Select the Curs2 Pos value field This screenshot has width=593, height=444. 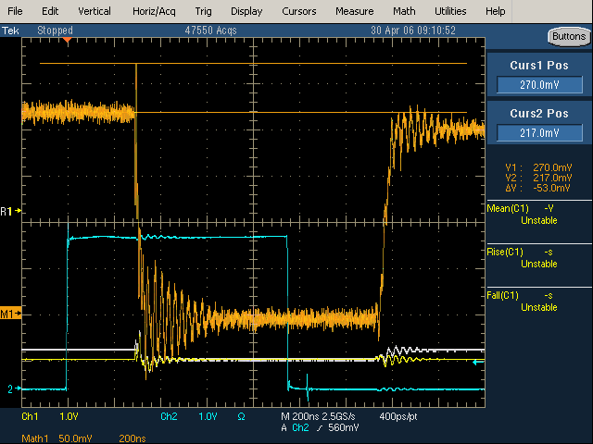[x=539, y=132]
